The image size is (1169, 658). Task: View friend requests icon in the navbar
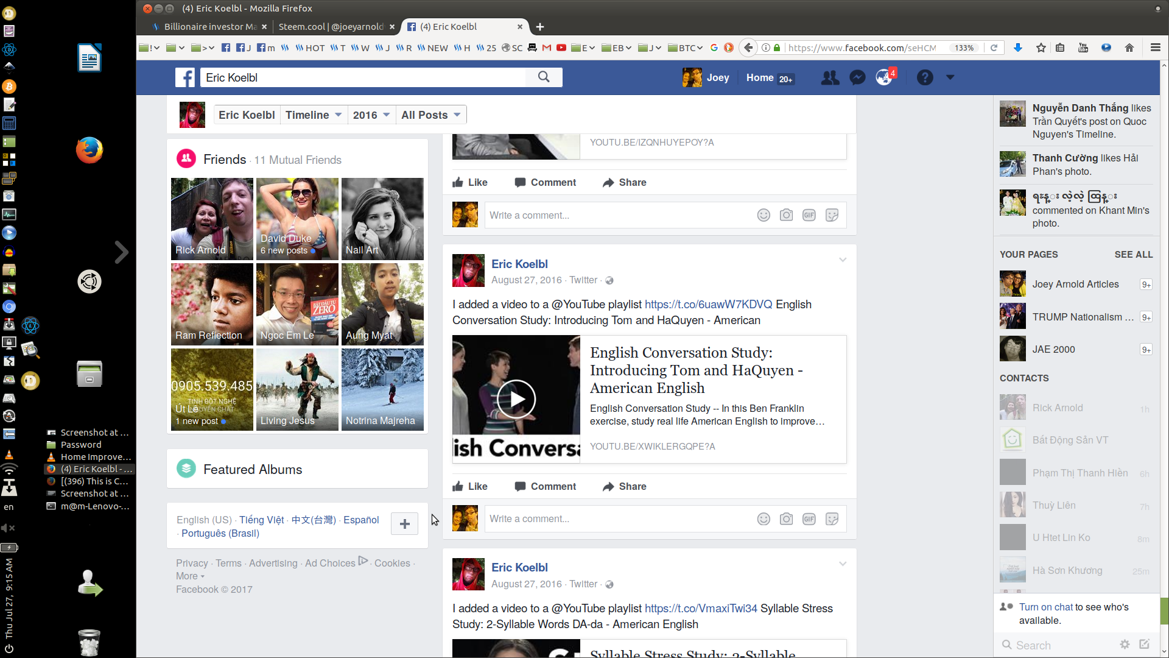point(830,77)
